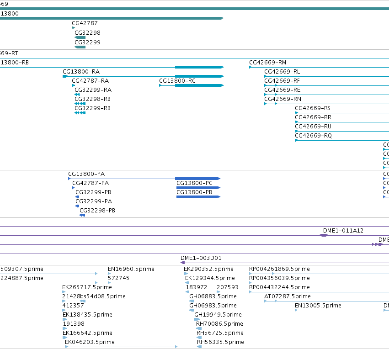389x349 pixels.
Task: Click the DME1-003D01 feature label
Action: 201,258
